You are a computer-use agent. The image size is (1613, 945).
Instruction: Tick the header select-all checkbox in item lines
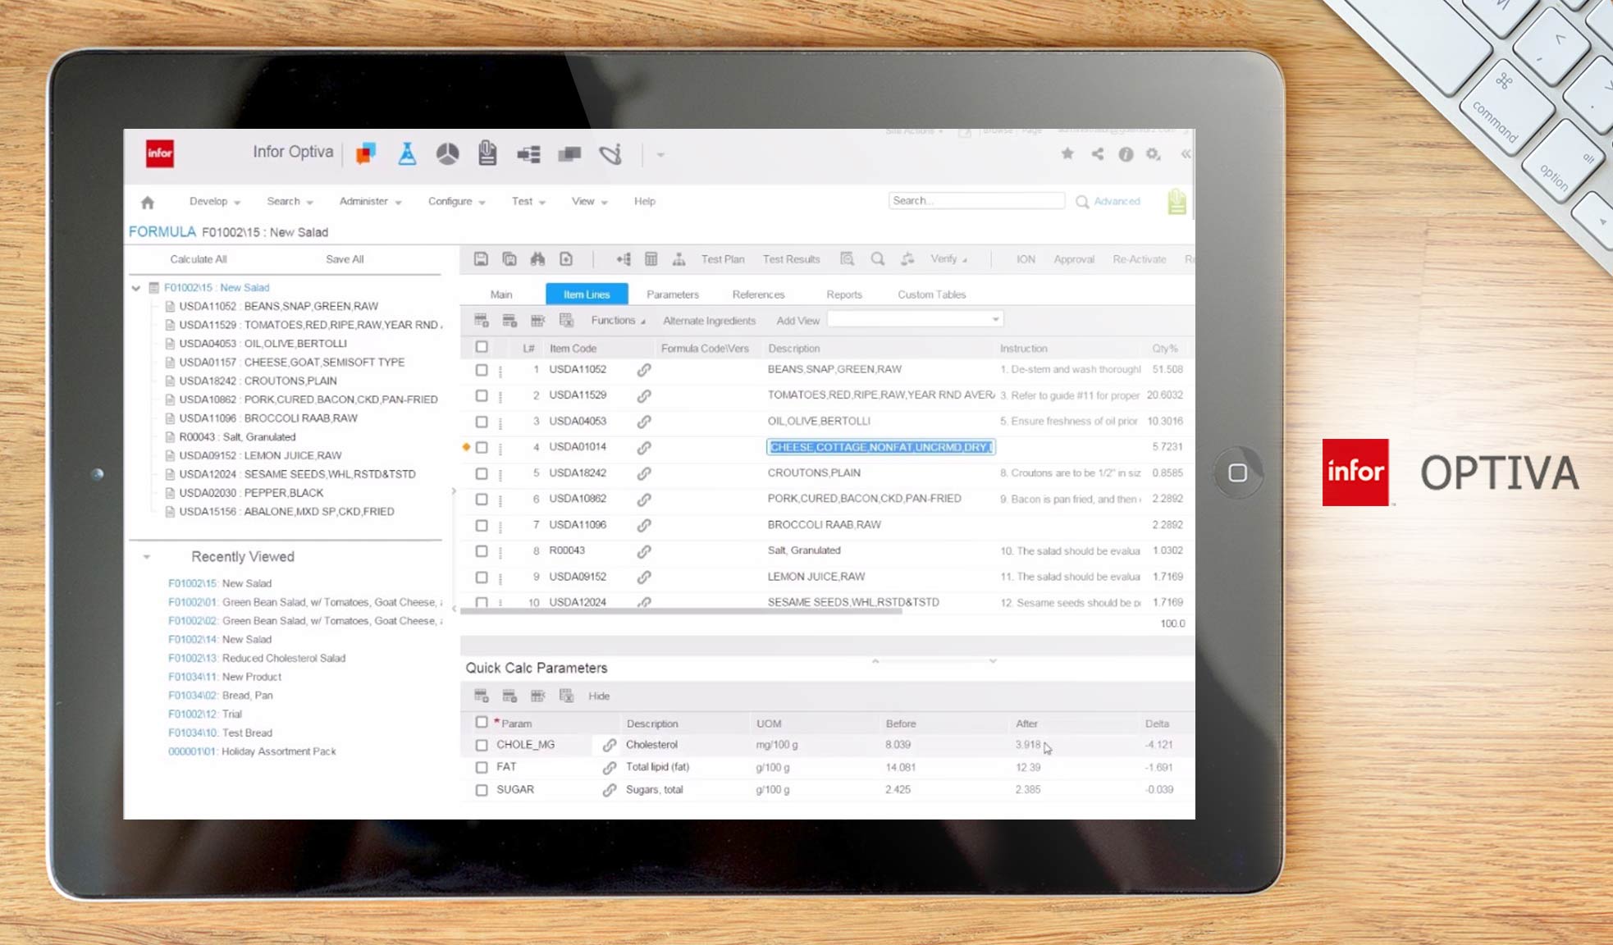(x=481, y=348)
